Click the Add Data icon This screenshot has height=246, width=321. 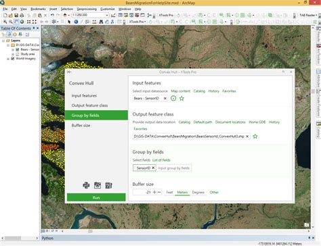(65, 15)
